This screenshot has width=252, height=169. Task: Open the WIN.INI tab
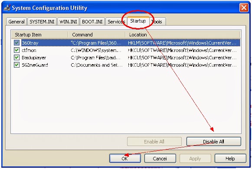pyautogui.click(x=68, y=22)
